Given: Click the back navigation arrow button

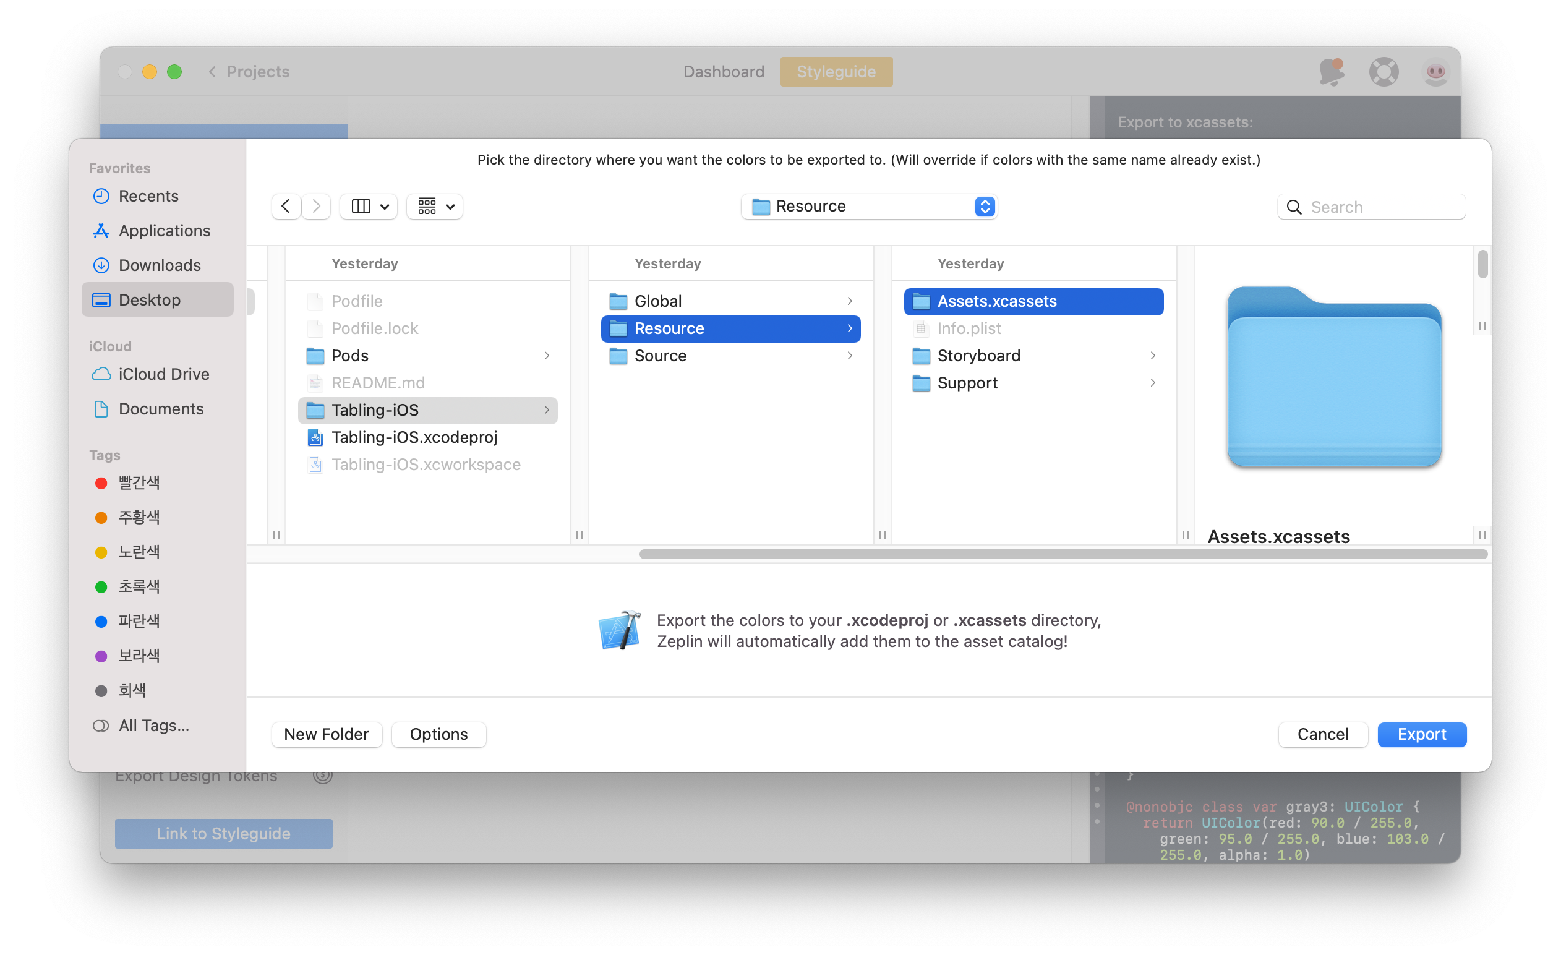Looking at the screenshot, I should pos(286,207).
